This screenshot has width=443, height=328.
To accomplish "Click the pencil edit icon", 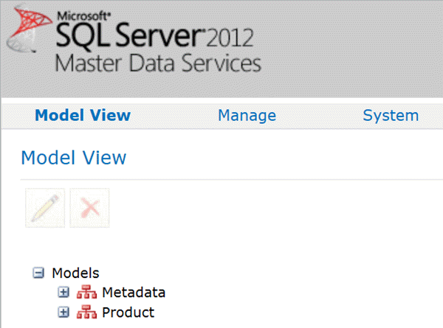I will click(x=45, y=208).
